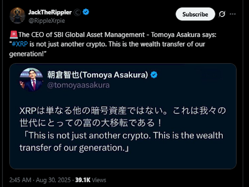View the 39.1K Views count details
The width and height of the screenshot is (249, 187).
[90, 180]
